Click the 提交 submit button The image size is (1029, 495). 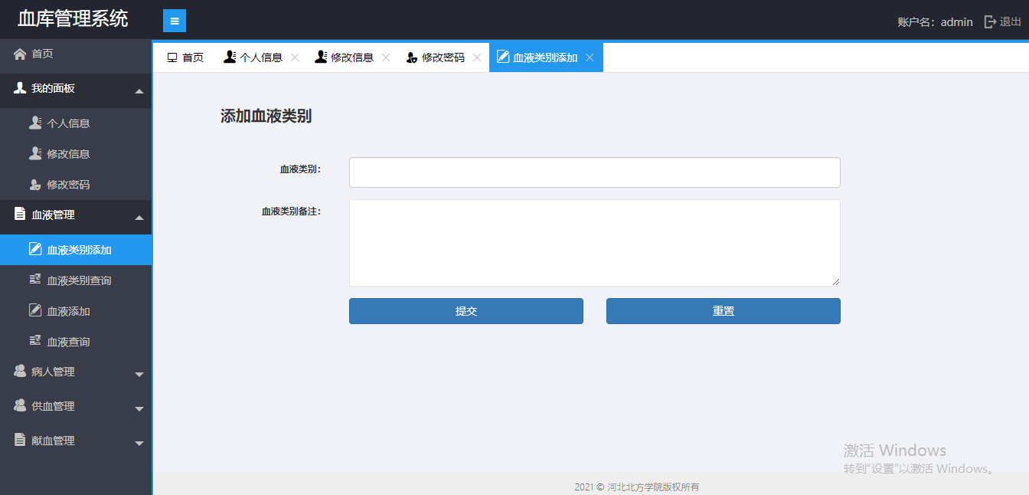pyautogui.click(x=466, y=311)
